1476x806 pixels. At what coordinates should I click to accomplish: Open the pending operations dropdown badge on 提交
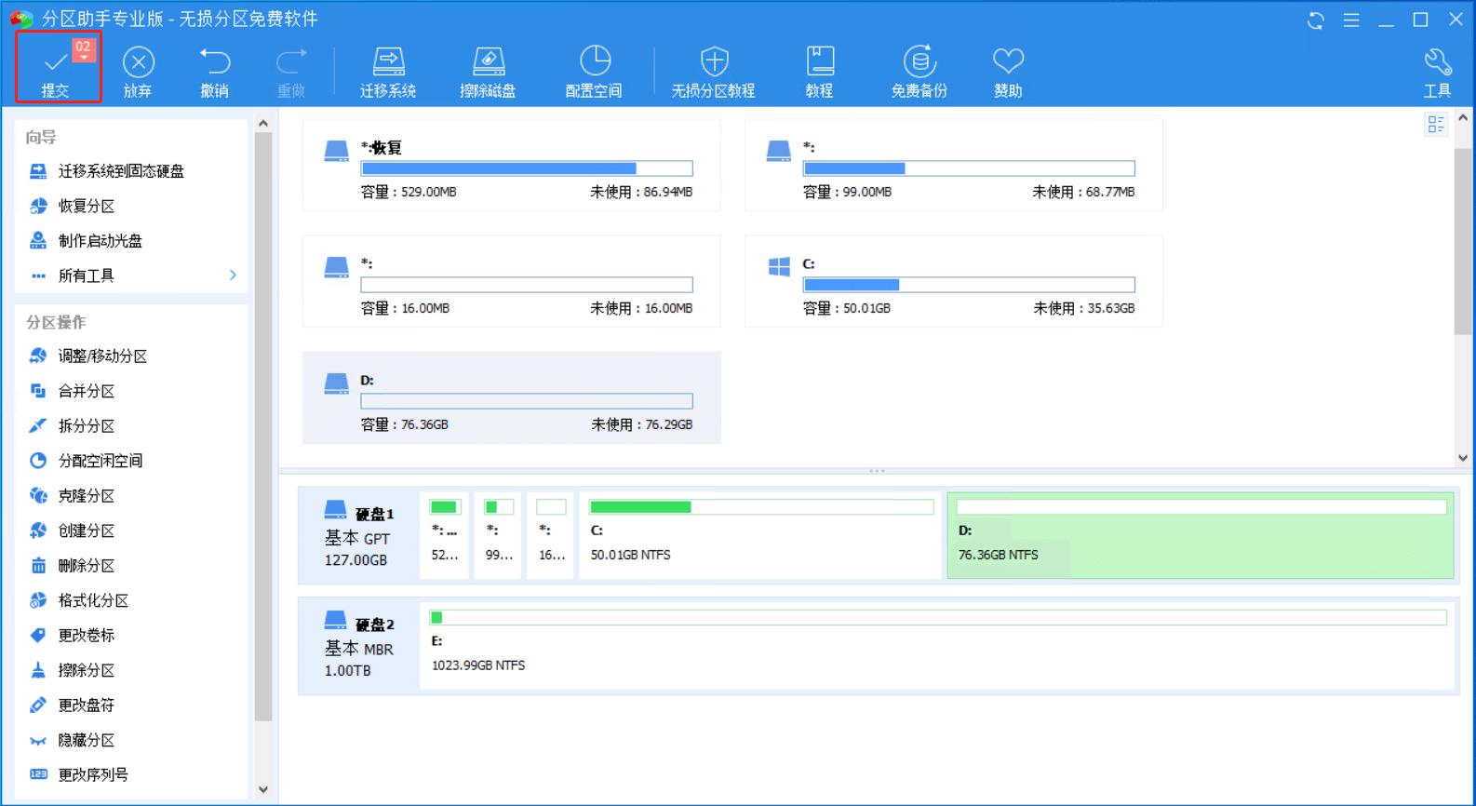tap(84, 49)
